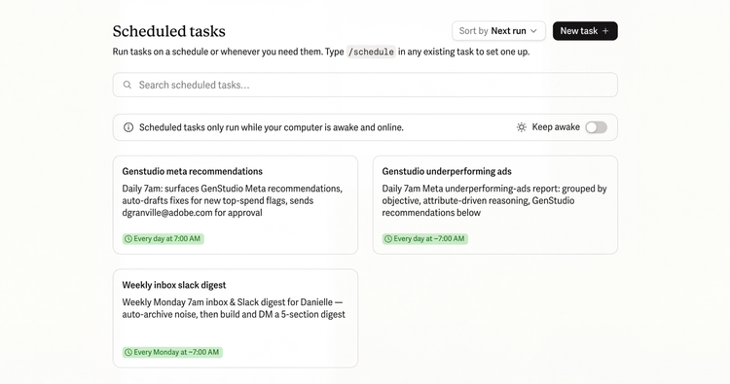Image resolution: width=730 pixels, height=384 pixels.
Task: Open the Weekly inbox slack digest card
Action: coord(236,319)
